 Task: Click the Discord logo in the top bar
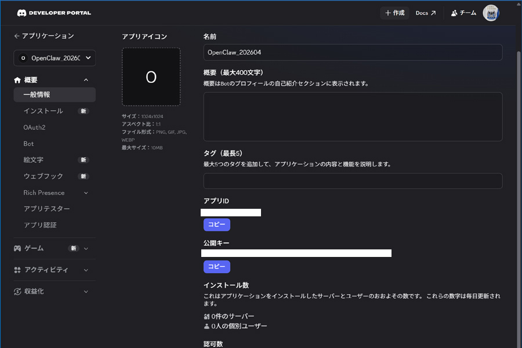point(21,12)
